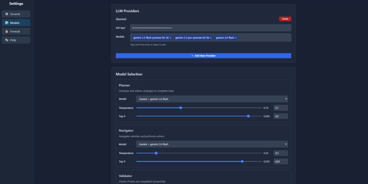Delete the Gemini provider
This screenshot has height=184, width=368.
tap(285, 19)
